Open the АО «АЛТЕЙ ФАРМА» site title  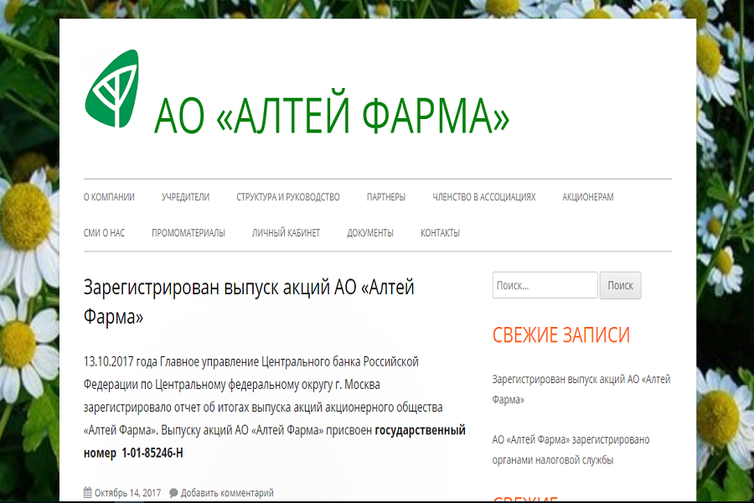tap(331, 117)
